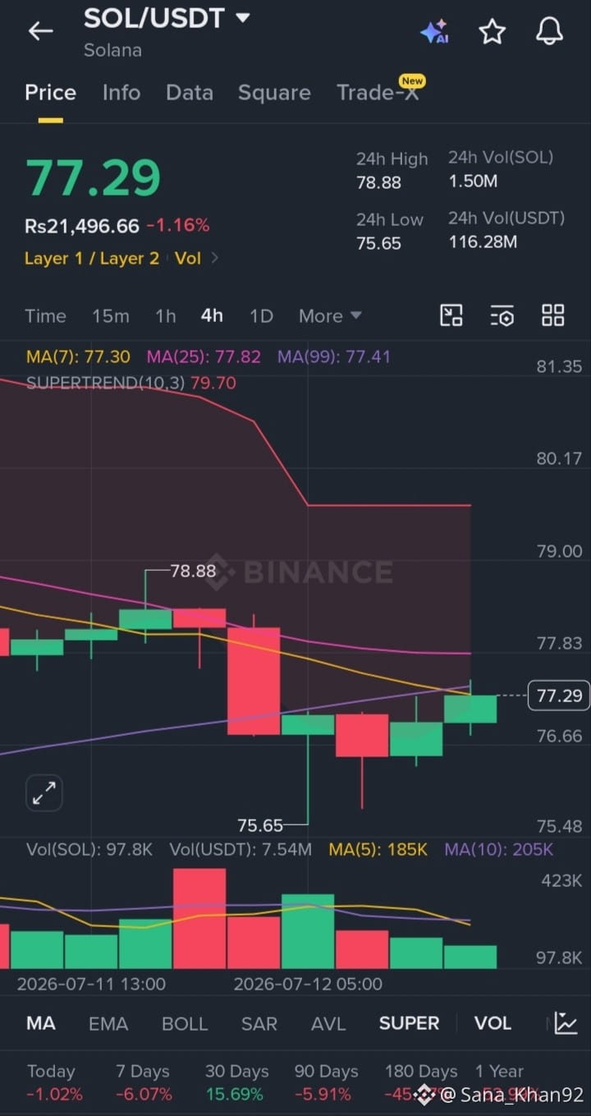Switch to the Info tab
591x1116 pixels.
[121, 93]
